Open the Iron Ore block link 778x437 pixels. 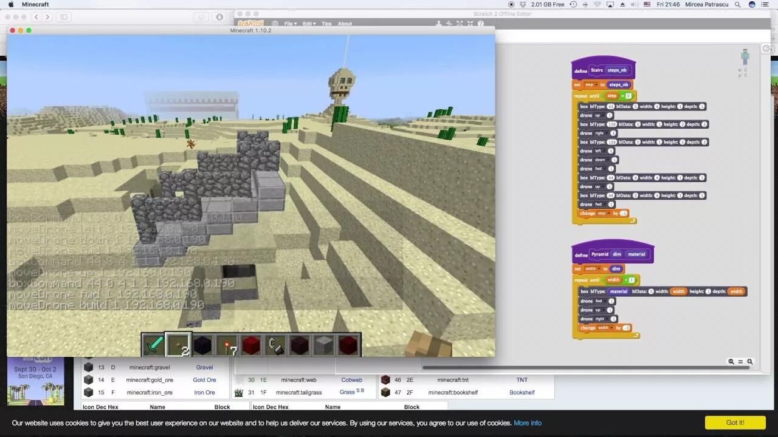click(x=204, y=393)
